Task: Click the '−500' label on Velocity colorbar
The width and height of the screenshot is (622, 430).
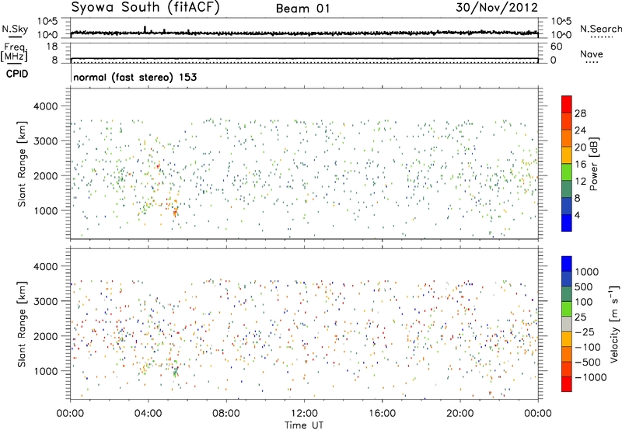Action: pyautogui.click(x=588, y=362)
